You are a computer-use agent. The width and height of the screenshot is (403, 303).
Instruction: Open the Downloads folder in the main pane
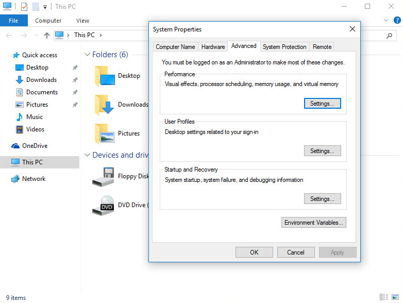pos(105,105)
